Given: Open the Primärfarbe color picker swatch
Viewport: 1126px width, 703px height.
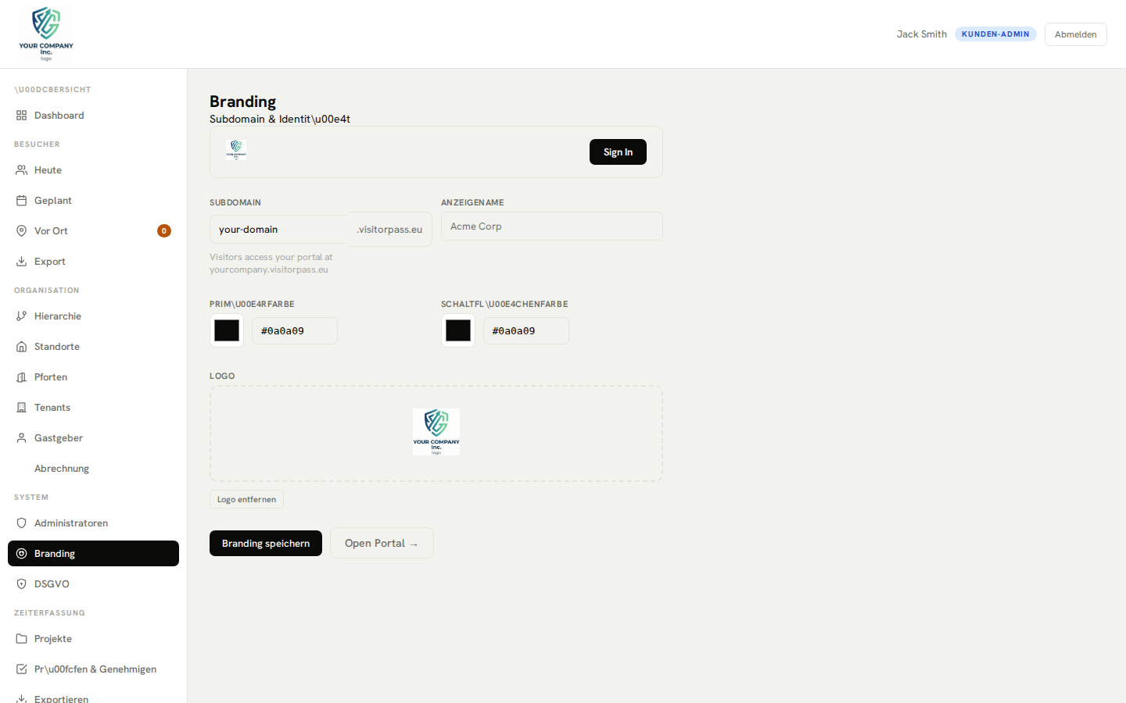Looking at the screenshot, I should (226, 330).
